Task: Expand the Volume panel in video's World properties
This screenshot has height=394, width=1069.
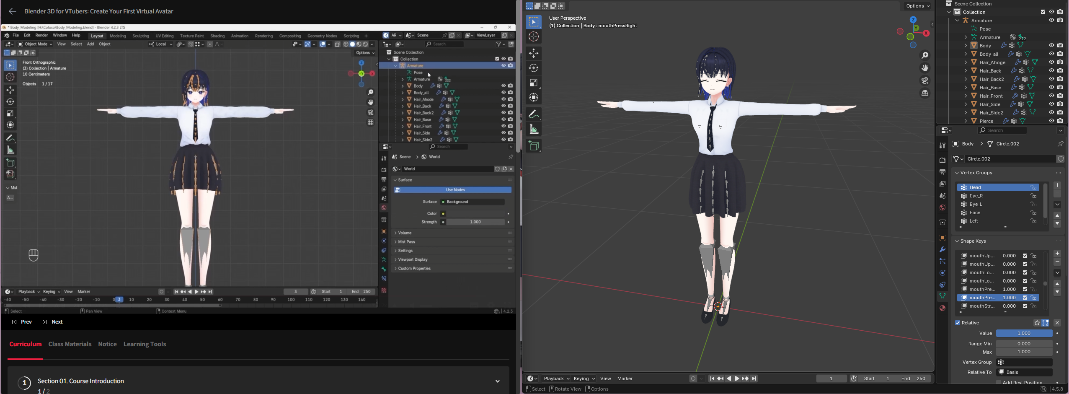Action: [x=395, y=233]
